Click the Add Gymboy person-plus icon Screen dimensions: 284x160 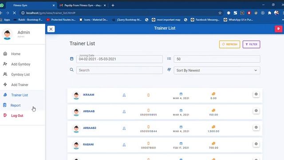(x=5, y=64)
